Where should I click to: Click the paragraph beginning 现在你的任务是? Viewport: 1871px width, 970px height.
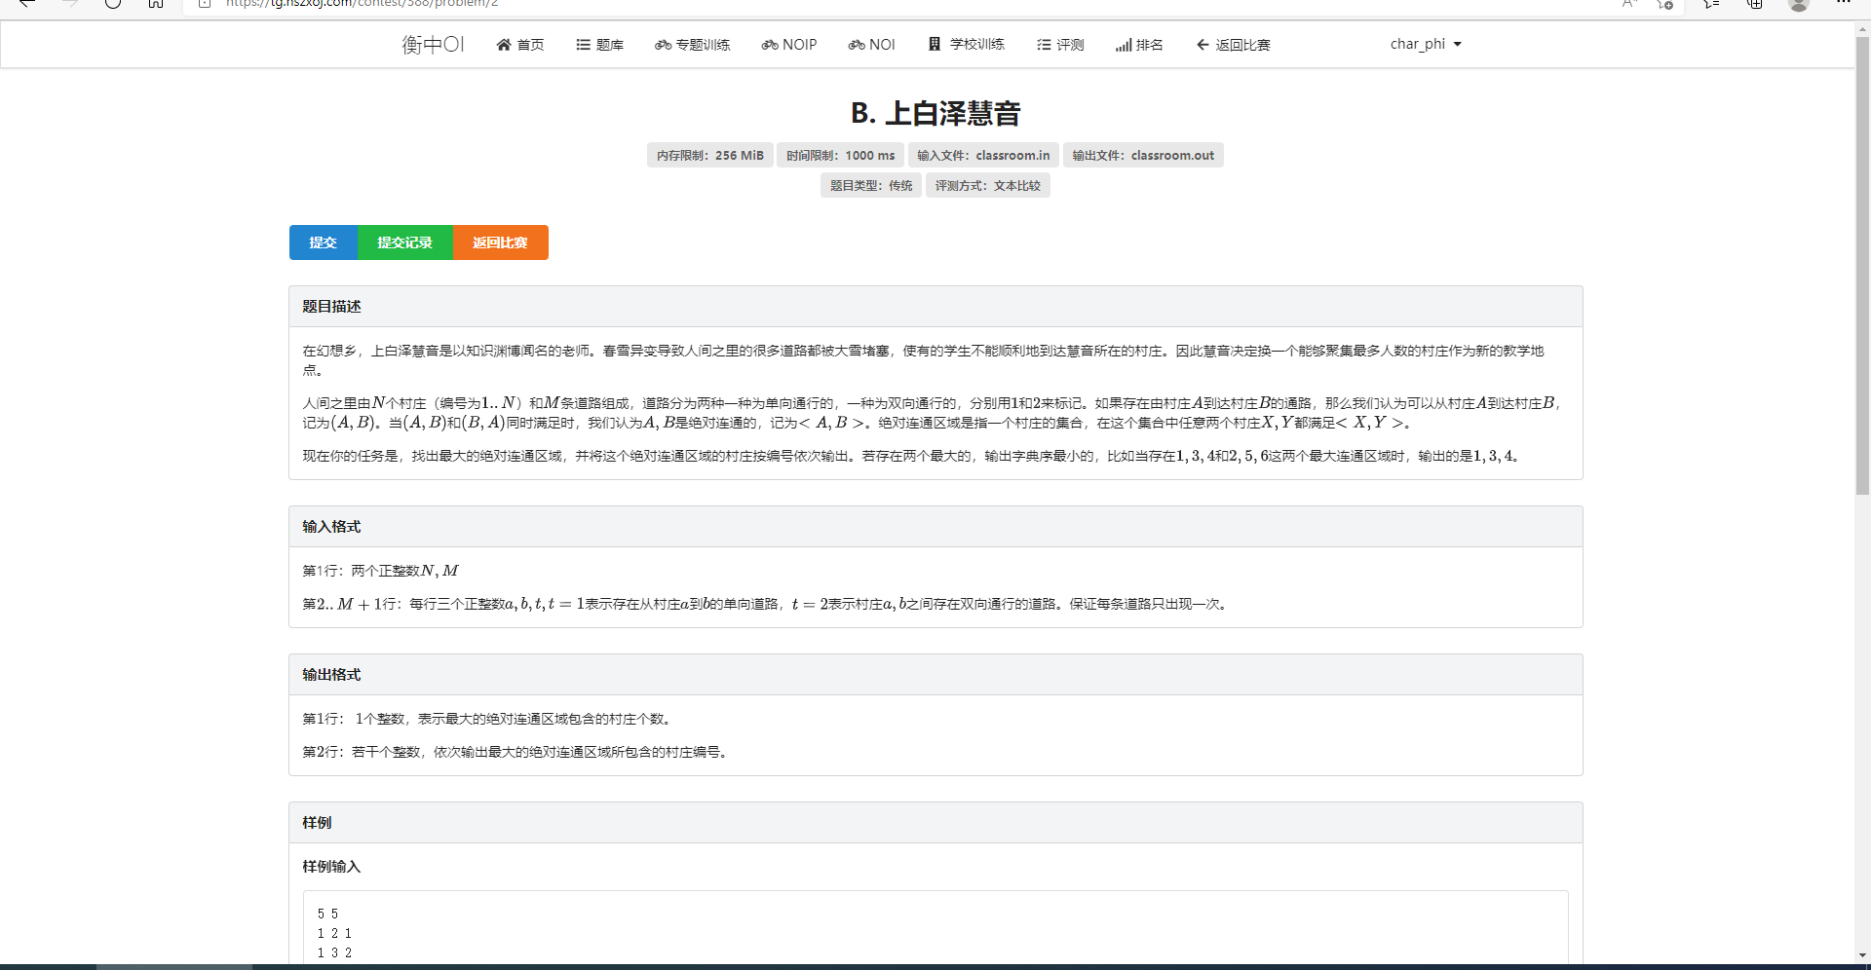(910, 456)
